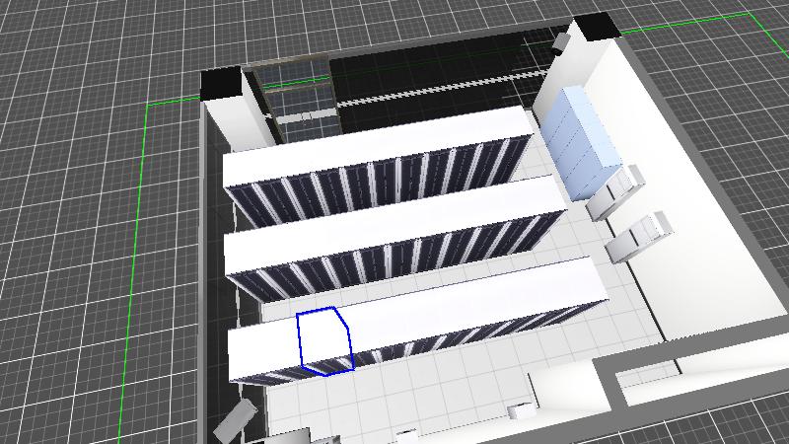789x444 pixels.
Task: Click the lower white unit by the right wall
Action: [x=637, y=237]
